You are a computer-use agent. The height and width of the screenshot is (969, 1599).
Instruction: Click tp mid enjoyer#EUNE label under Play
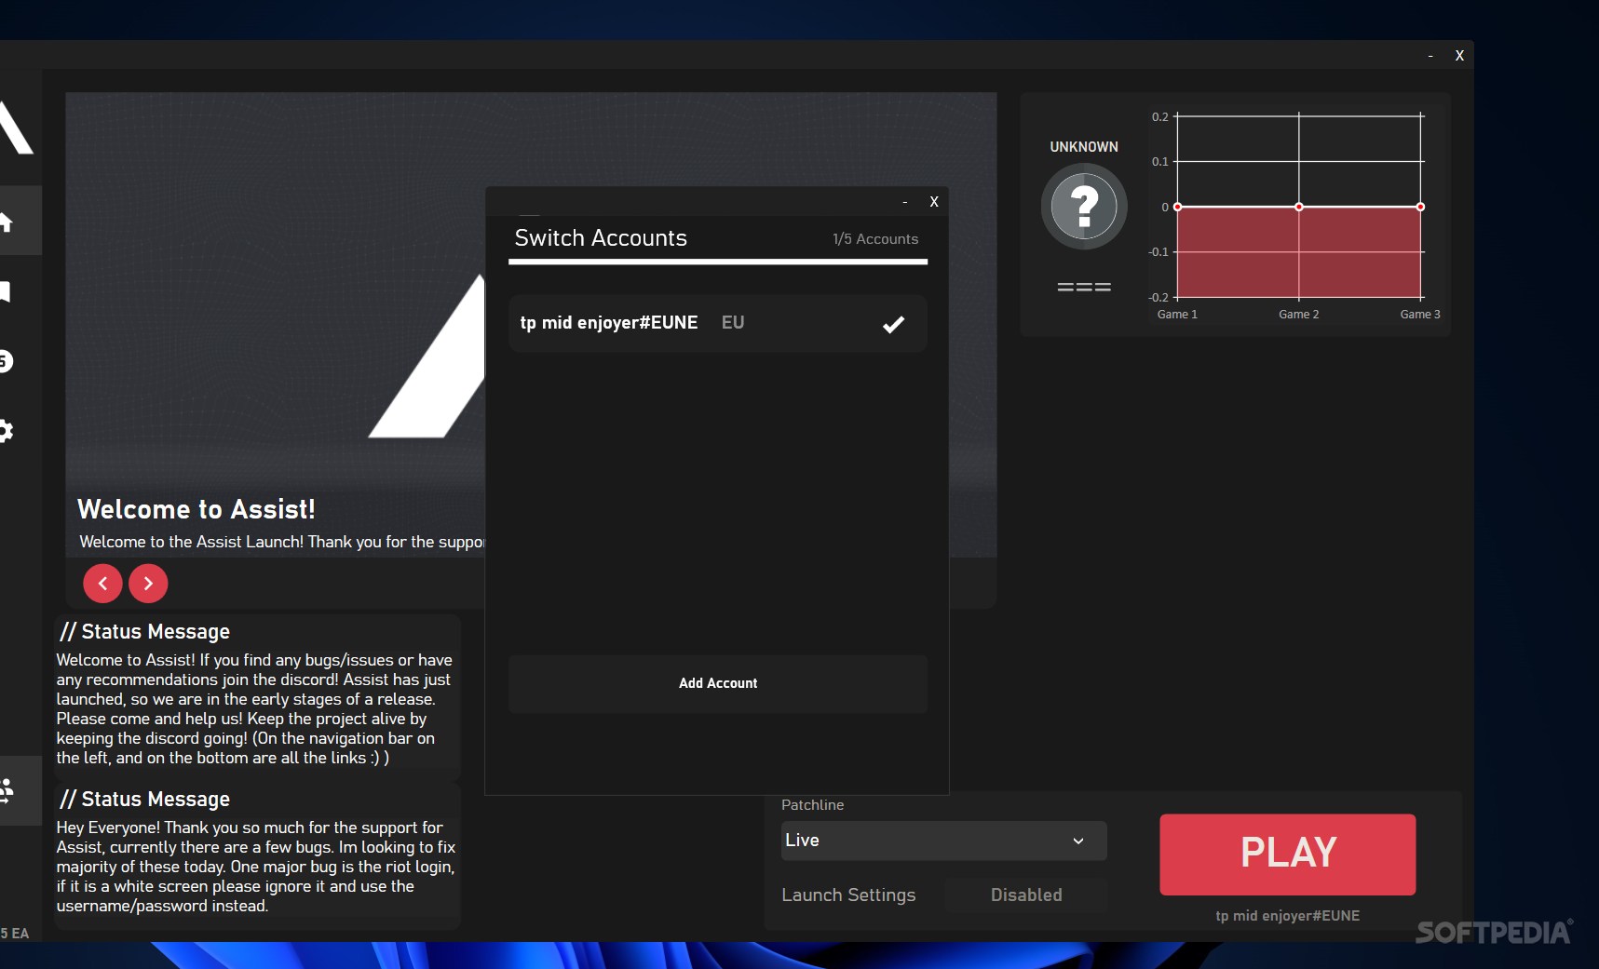point(1287,916)
